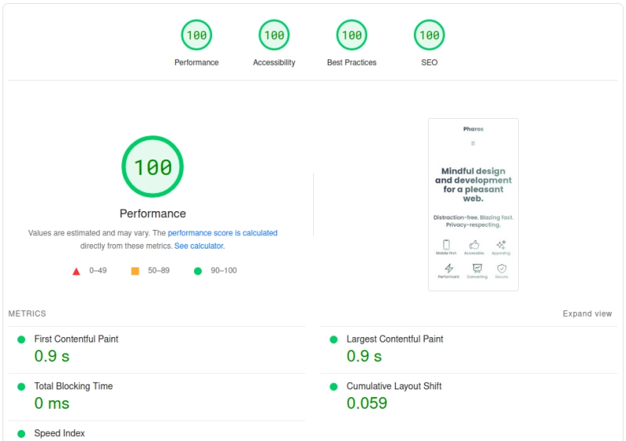Open the Pharos page screenshot thumbnail

(x=473, y=205)
